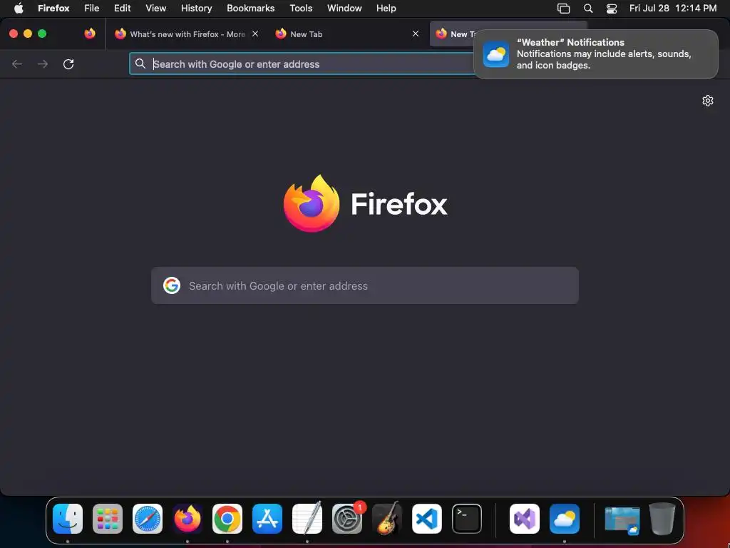Launch GarageBand from the Dock
Viewport: 730px width, 548px height.
[387, 518]
